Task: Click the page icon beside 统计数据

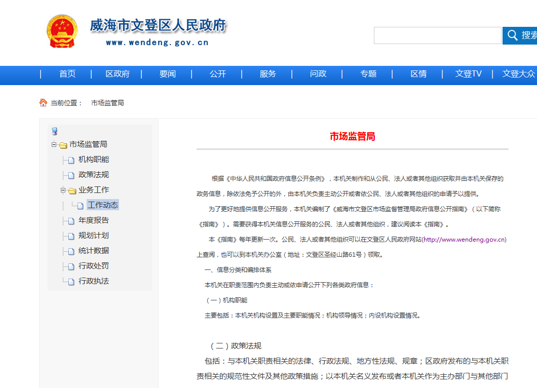Action: (x=71, y=251)
